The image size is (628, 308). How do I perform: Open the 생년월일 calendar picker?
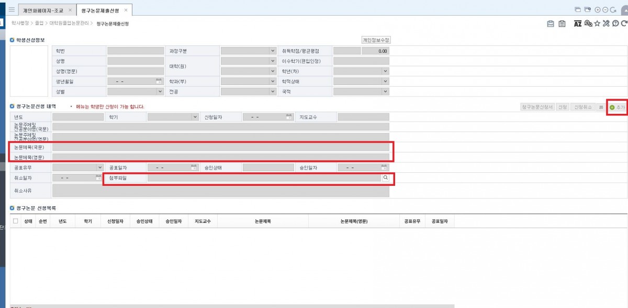[159, 81]
